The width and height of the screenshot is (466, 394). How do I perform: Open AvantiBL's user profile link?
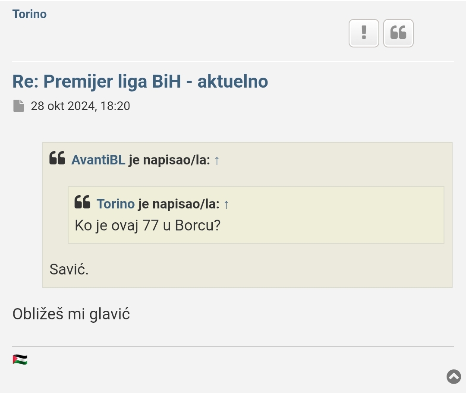(x=98, y=160)
